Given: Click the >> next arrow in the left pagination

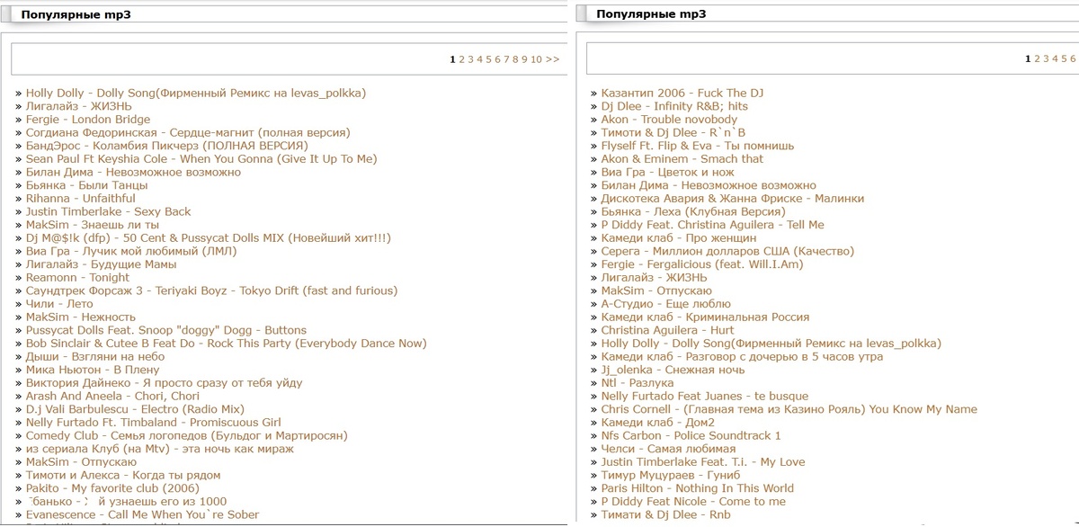Looking at the screenshot, I should (552, 59).
